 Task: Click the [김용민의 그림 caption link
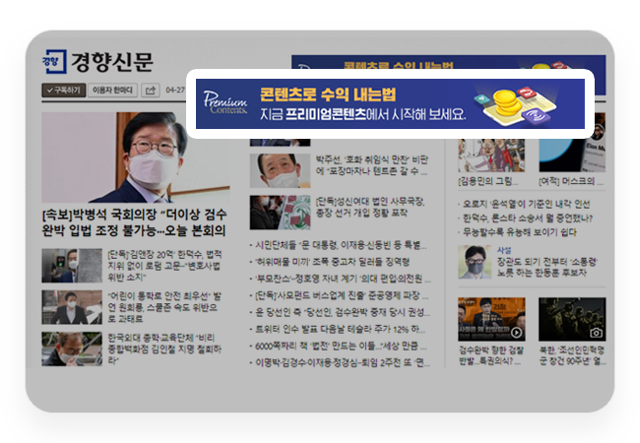pos(488,181)
